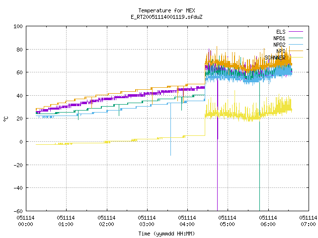Click the y-axis label 100

pyautogui.click(x=18, y=26)
